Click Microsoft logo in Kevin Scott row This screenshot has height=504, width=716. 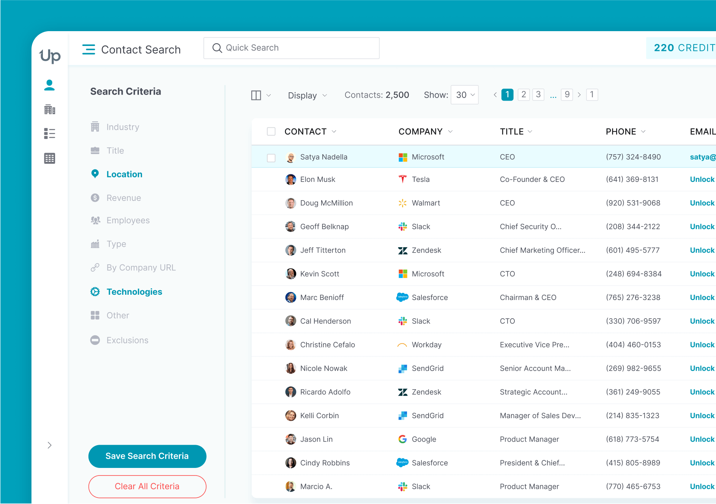(x=402, y=274)
